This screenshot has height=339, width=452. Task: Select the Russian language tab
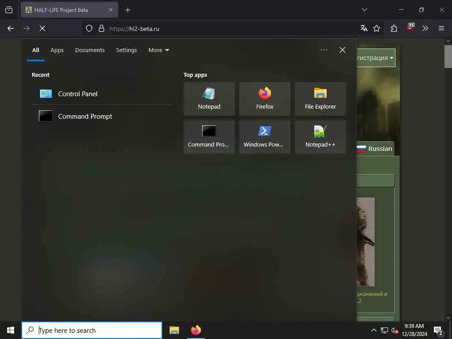375,149
